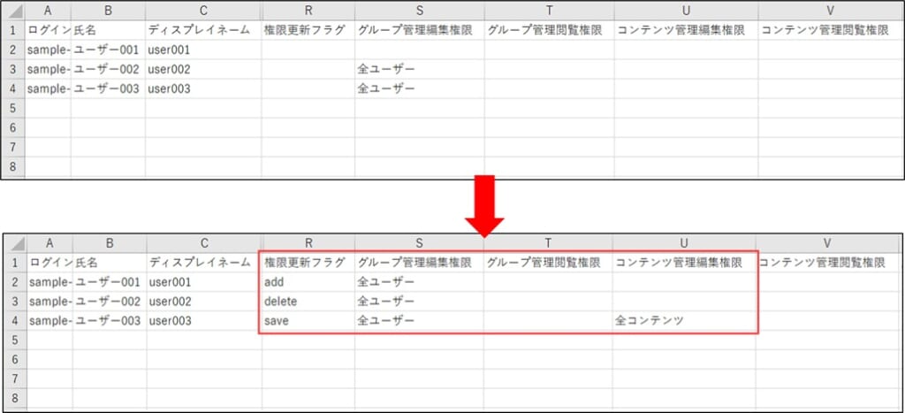
Task: Select row 3 header in lower sheet
Action: (16, 302)
